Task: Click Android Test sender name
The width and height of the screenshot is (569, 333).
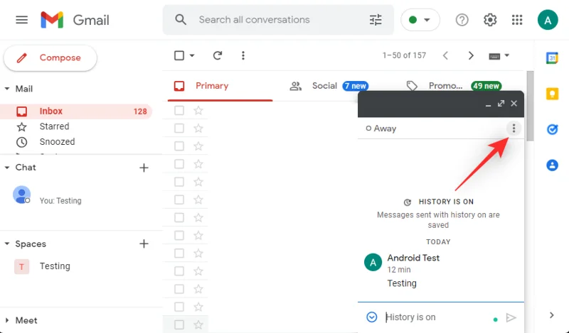Action: pyautogui.click(x=413, y=258)
